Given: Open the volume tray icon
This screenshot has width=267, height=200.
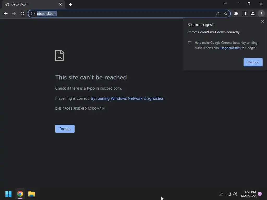Looking at the screenshot, I should click(x=235, y=194).
